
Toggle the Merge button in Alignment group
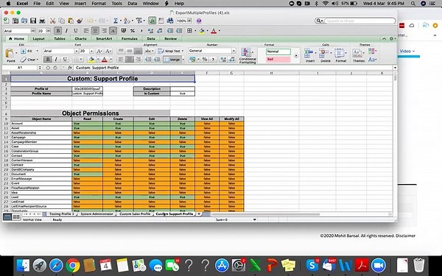tap(172, 60)
